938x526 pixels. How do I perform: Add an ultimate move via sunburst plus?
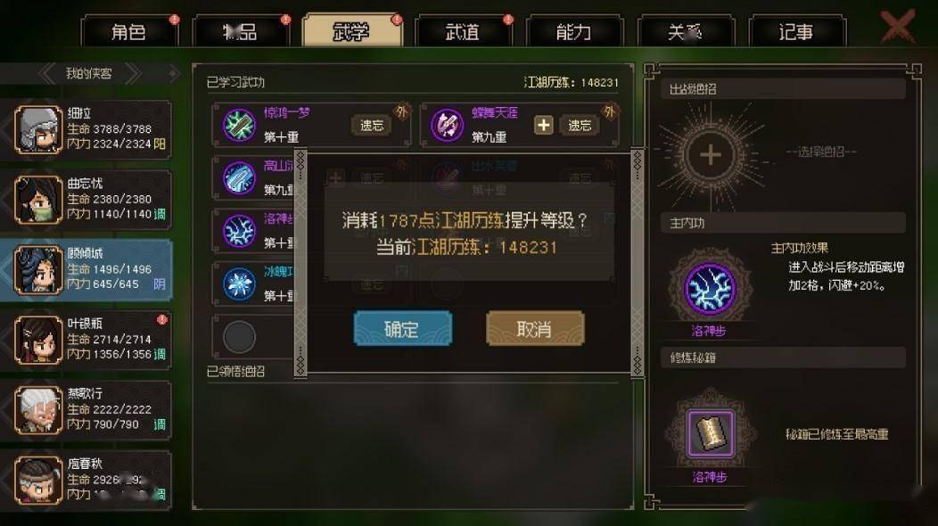pos(710,156)
